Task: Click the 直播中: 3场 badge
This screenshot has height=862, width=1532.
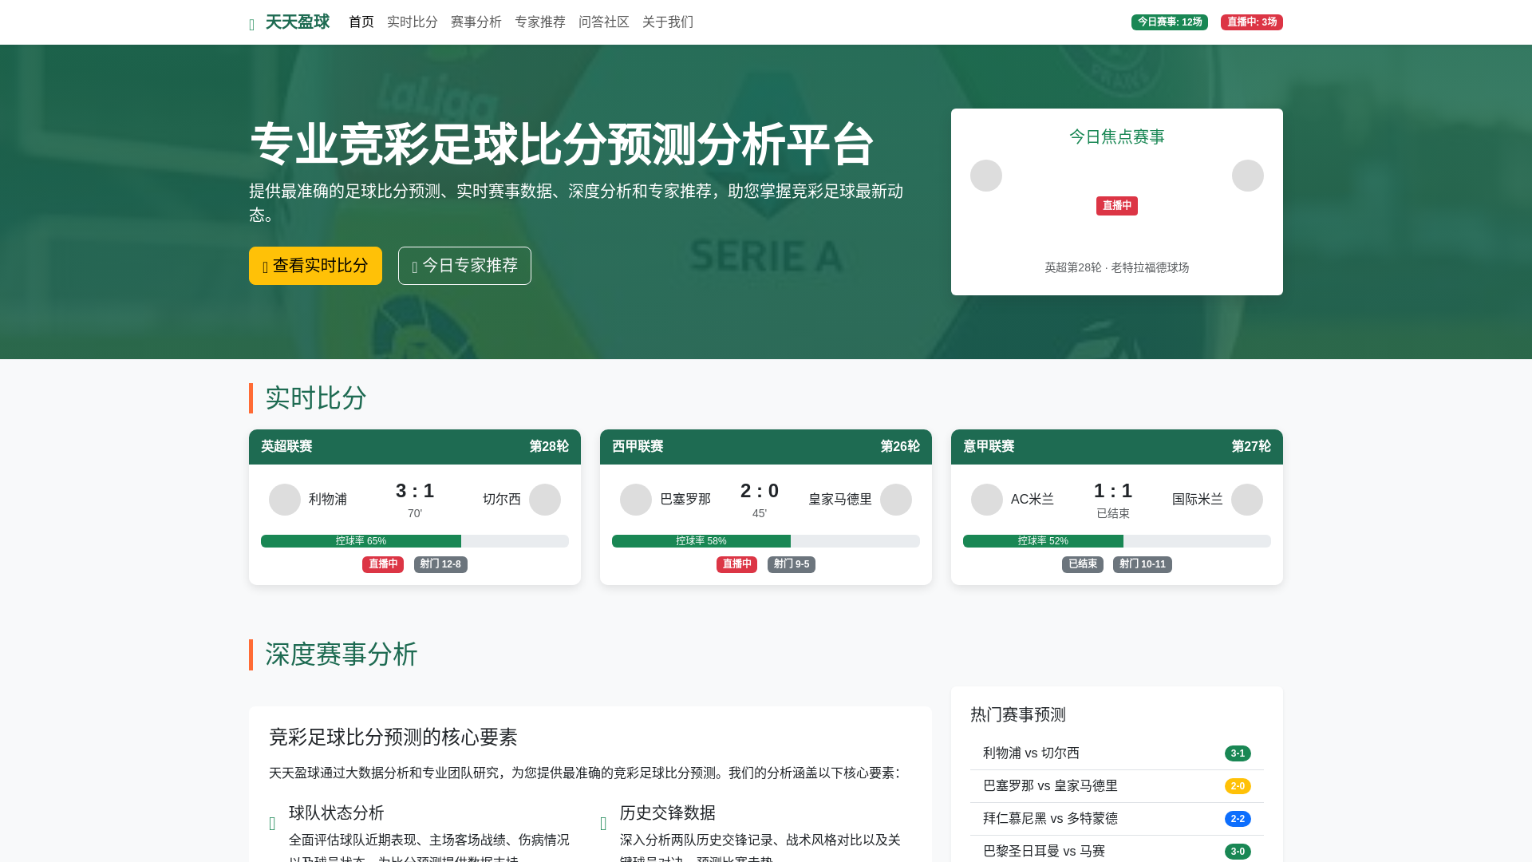Action: [1252, 22]
